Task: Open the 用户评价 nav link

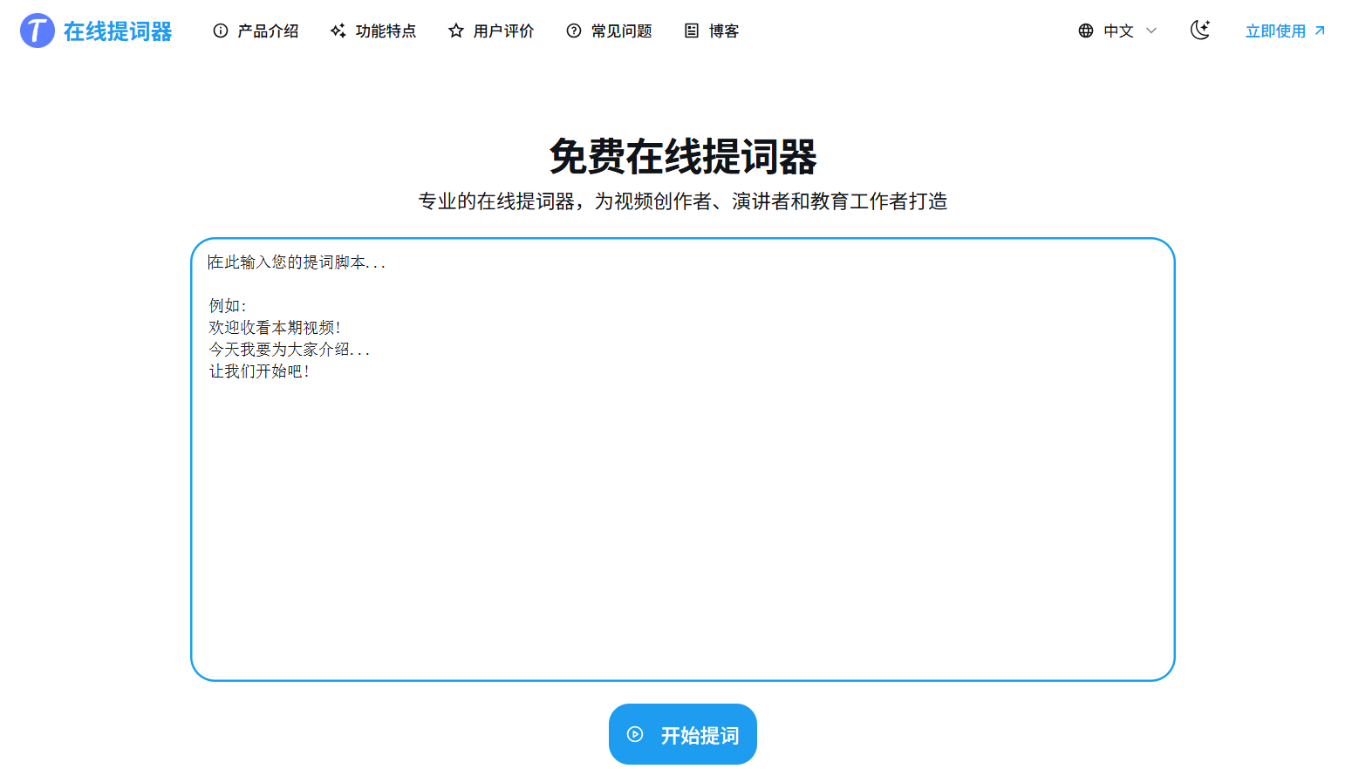Action: (503, 31)
